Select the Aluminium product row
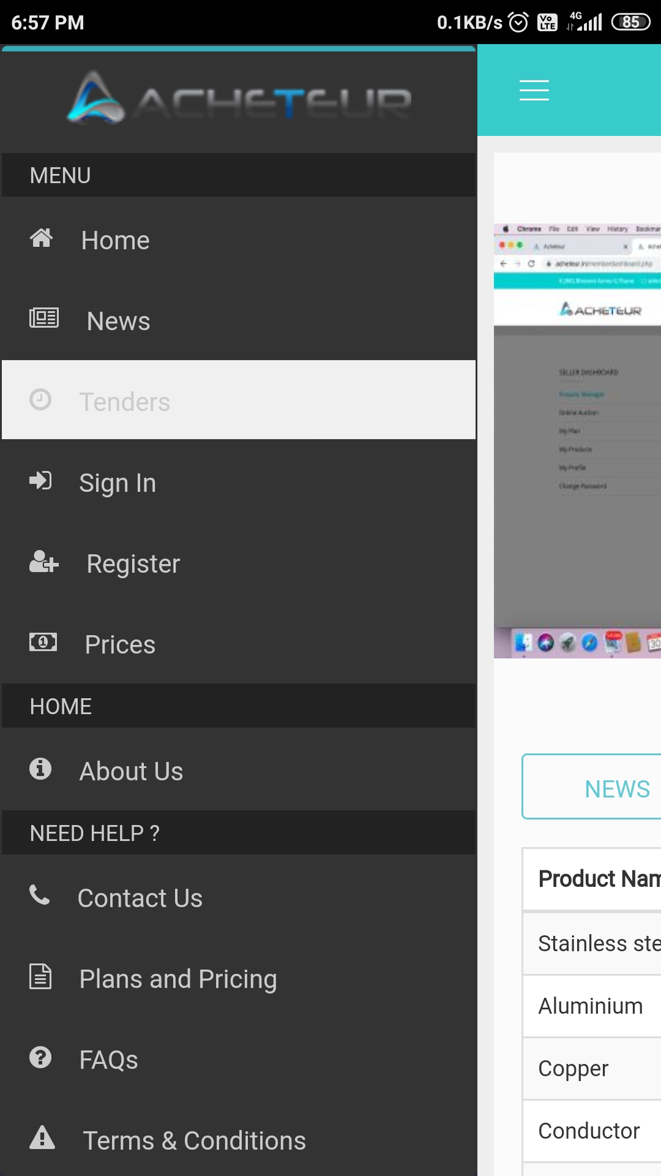Viewport: 661px width, 1176px height. [592, 1006]
